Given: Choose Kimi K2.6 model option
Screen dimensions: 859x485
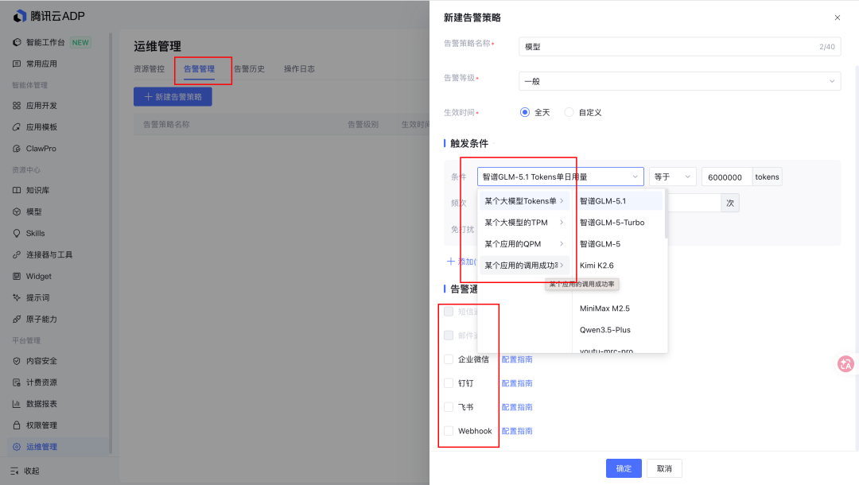Looking at the screenshot, I should pyautogui.click(x=619, y=265).
